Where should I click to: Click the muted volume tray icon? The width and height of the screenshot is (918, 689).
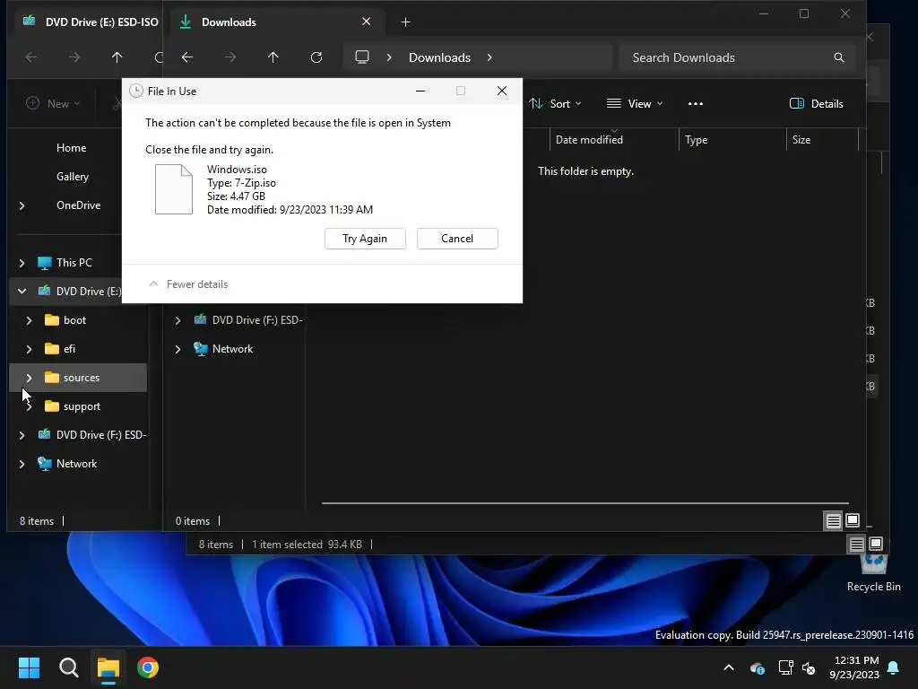(810, 667)
